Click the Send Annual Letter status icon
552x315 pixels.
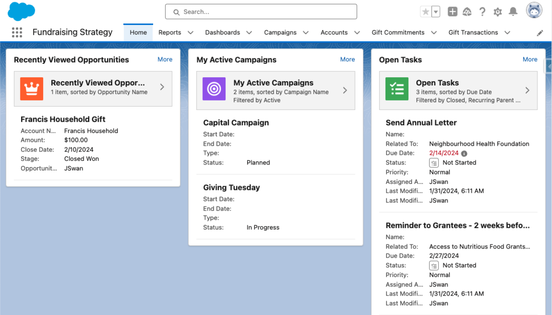434,163
